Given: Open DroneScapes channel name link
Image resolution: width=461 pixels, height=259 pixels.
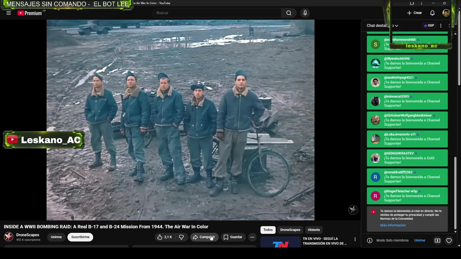Looking at the screenshot, I should tap(28, 235).
